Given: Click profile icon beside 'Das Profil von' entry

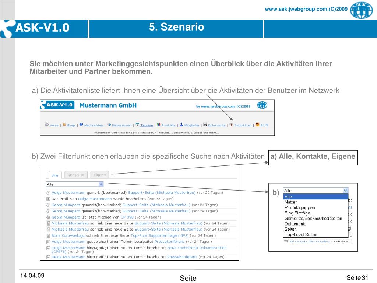Looking at the screenshot, I should tap(48, 199).
